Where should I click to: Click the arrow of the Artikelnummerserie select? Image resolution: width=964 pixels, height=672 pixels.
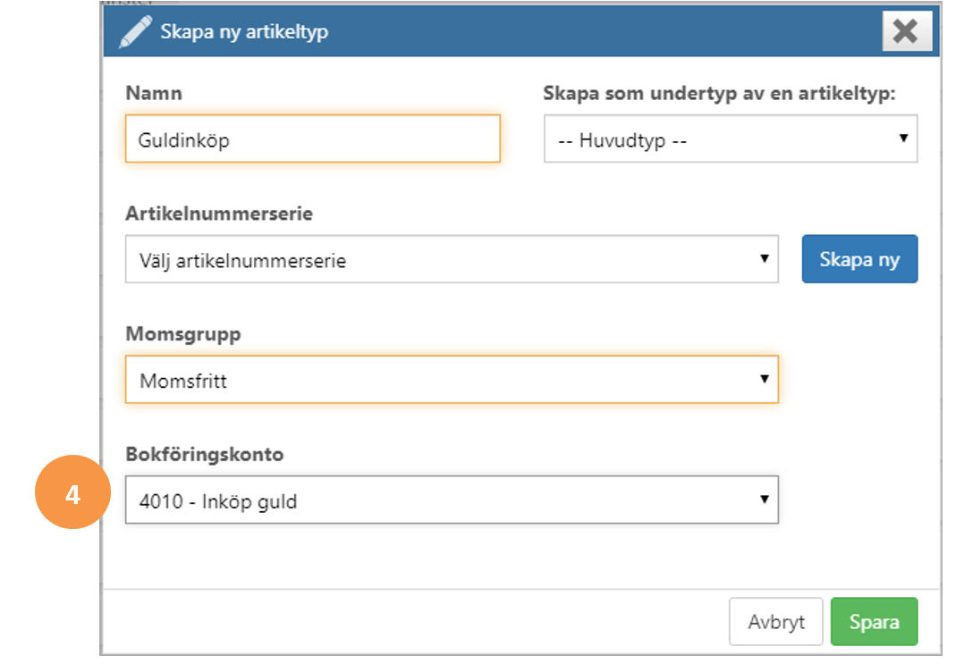pyautogui.click(x=765, y=258)
